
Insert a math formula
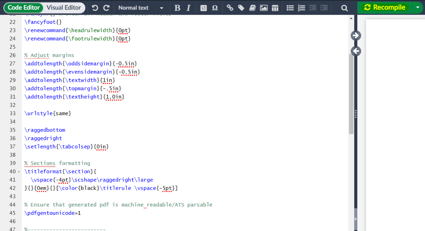tap(204, 8)
